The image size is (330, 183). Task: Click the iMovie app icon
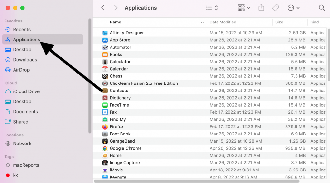pyautogui.click(x=105, y=170)
